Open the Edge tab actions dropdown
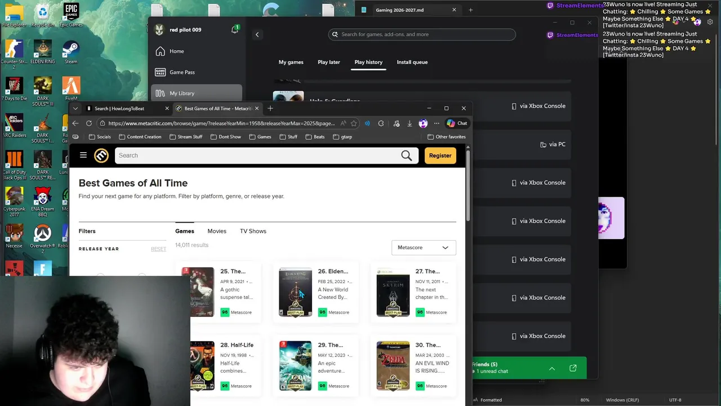The height and width of the screenshot is (406, 721). coord(75,108)
